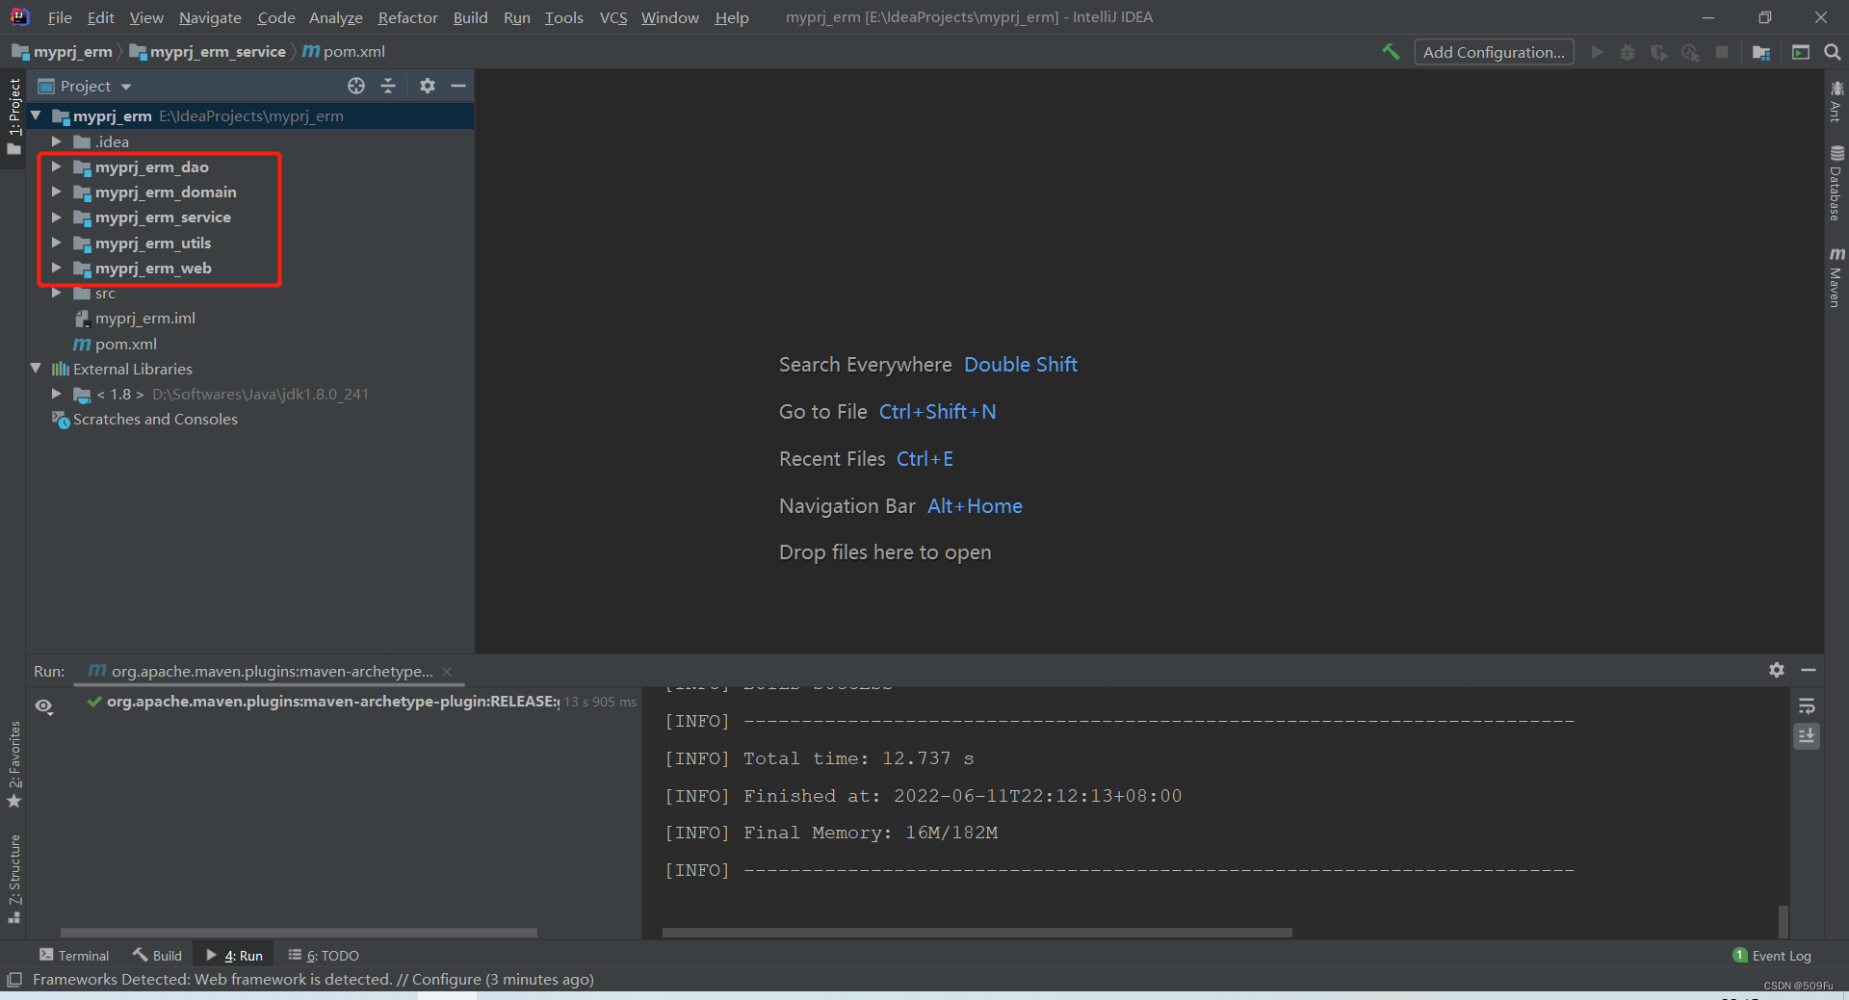The width and height of the screenshot is (1849, 1000).
Task: Click myprj_erm_service breadcrumb
Action: click(208, 52)
